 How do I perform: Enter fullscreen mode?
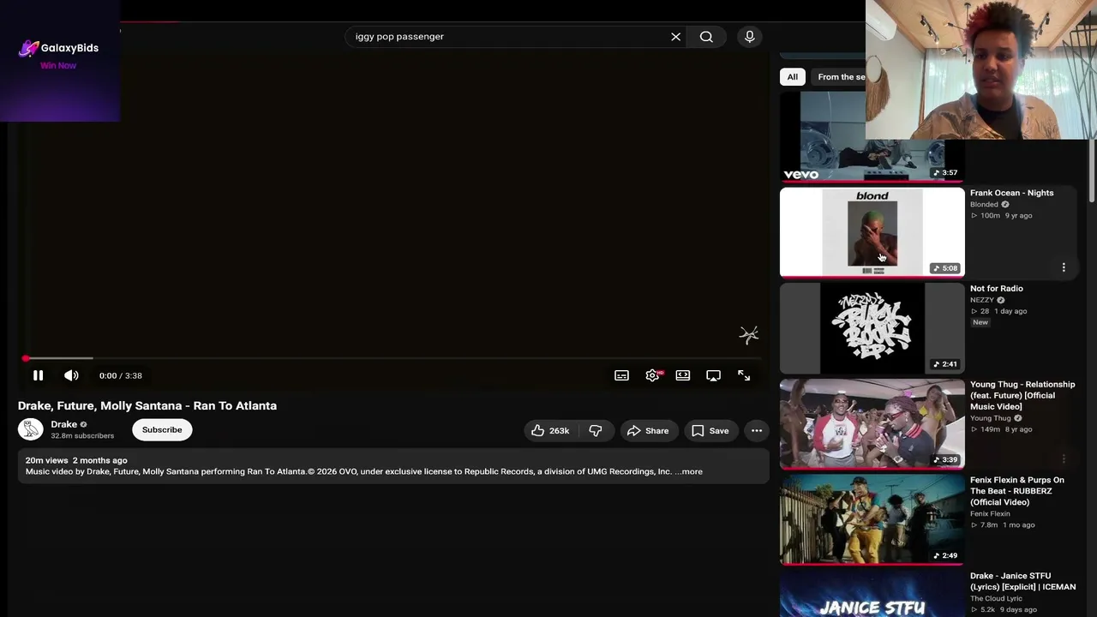tap(744, 375)
